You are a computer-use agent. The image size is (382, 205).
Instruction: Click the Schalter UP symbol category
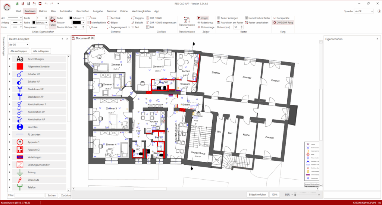[39, 74]
